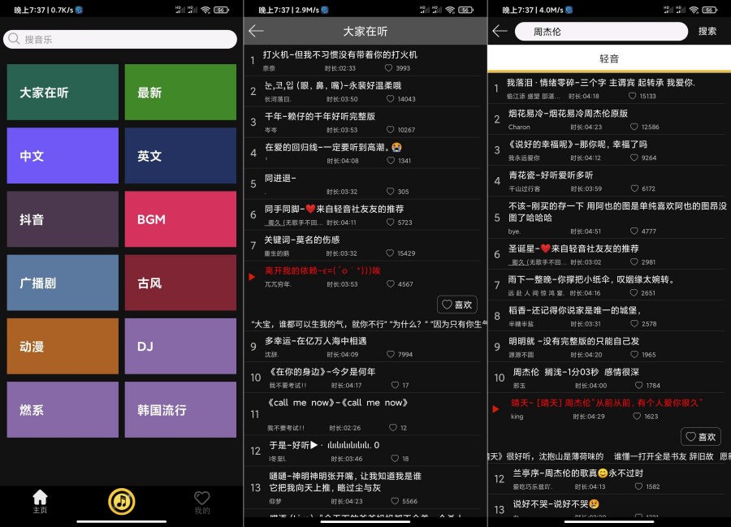Tap the back arrow on the 大家在听 page
The width and height of the screenshot is (731, 527).
tap(257, 30)
